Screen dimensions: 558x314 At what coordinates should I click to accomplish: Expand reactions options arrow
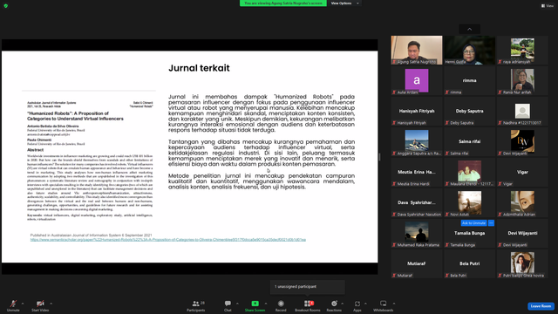coord(343,304)
